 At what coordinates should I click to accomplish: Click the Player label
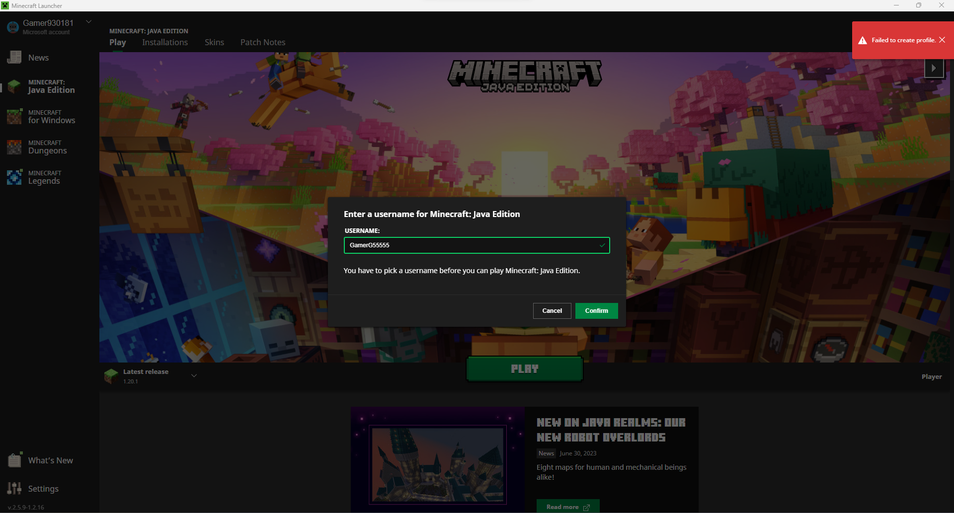click(932, 377)
